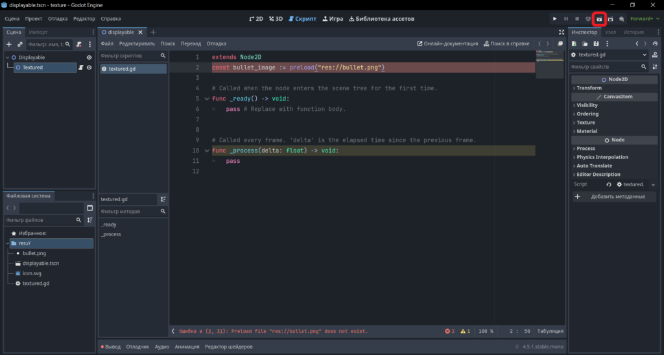Open the Табуляция indentation setting
Screen dimensions: 664x355
click(550, 331)
